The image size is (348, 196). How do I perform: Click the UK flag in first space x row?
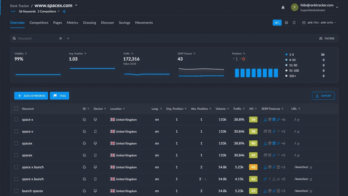click(113, 119)
